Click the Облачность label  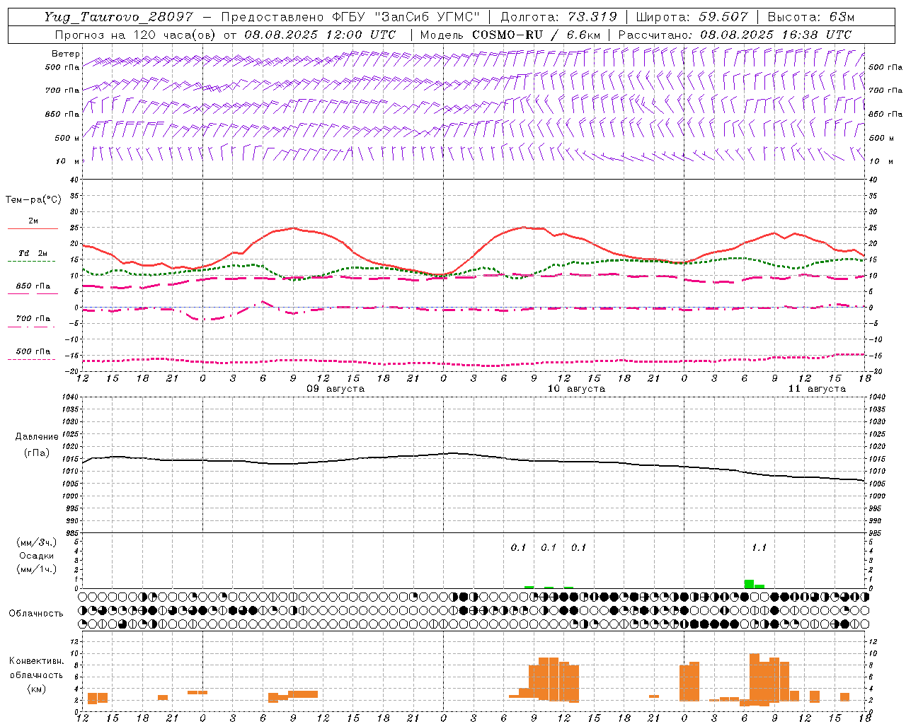(36, 614)
